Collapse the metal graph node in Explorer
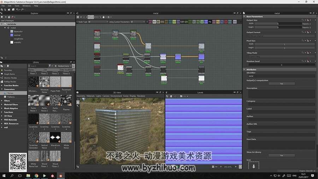Screen dimensions: 318x179 click(x=5, y=28)
